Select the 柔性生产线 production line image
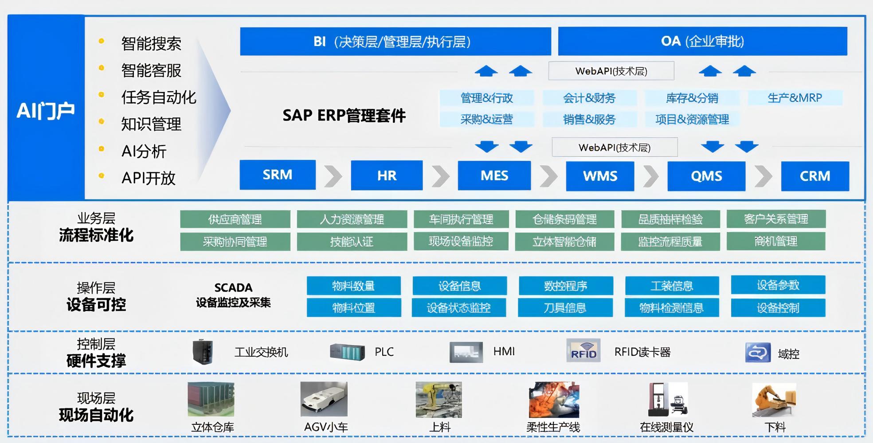Screen dimensions: 873x443 coord(554,400)
